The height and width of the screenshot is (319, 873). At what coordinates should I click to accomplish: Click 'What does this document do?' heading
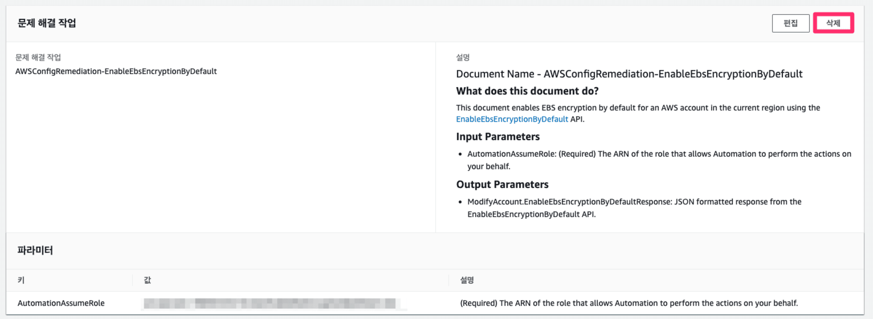tap(527, 91)
